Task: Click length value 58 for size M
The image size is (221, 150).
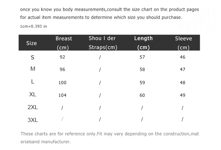Action: 142,69
